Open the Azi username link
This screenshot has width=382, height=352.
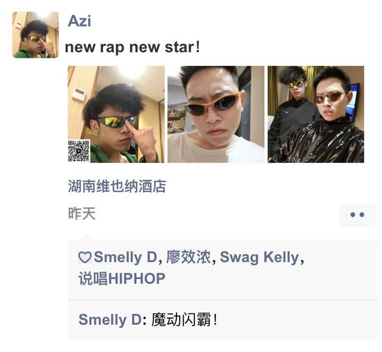pyautogui.click(x=79, y=21)
